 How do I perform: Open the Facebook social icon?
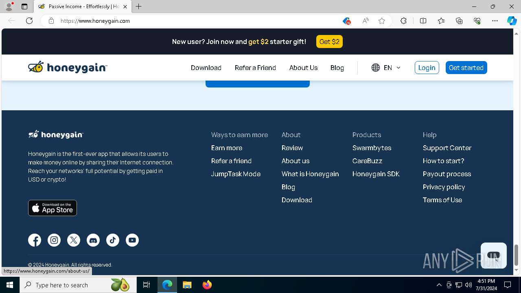click(35, 240)
